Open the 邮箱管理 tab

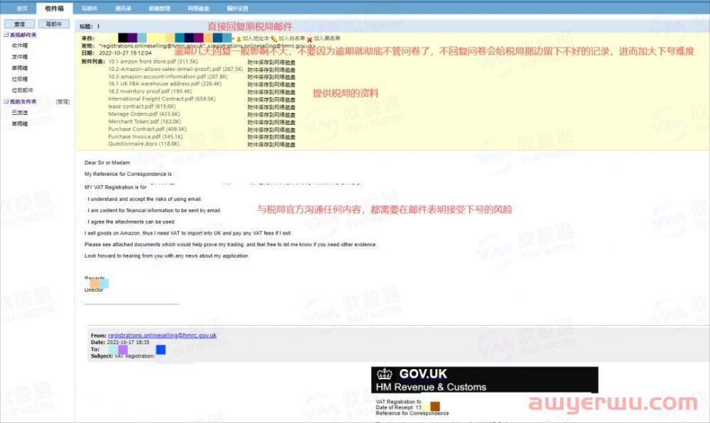coord(159,8)
